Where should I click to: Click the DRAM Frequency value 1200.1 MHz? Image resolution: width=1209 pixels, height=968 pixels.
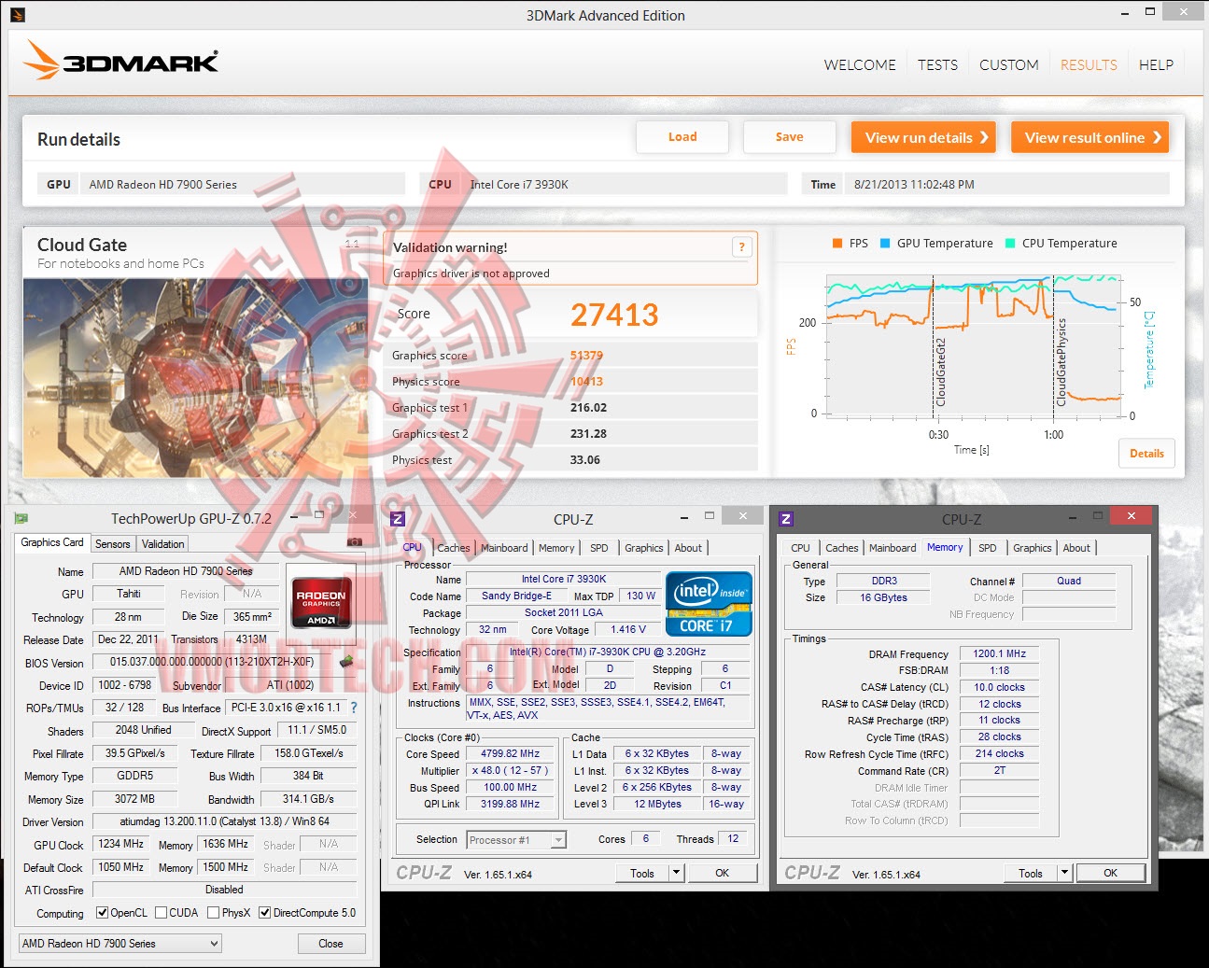click(x=999, y=653)
